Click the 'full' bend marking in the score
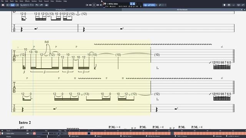 click(x=47, y=42)
